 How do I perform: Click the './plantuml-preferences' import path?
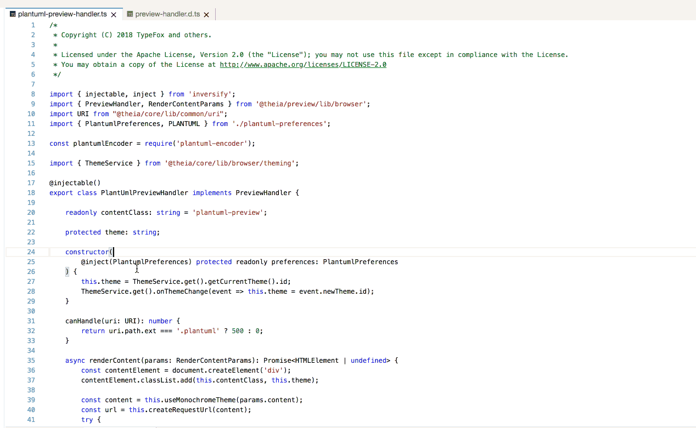pyautogui.click(x=279, y=124)
